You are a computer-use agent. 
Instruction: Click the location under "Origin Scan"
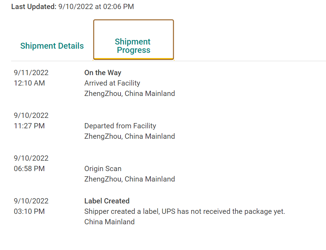130,179
